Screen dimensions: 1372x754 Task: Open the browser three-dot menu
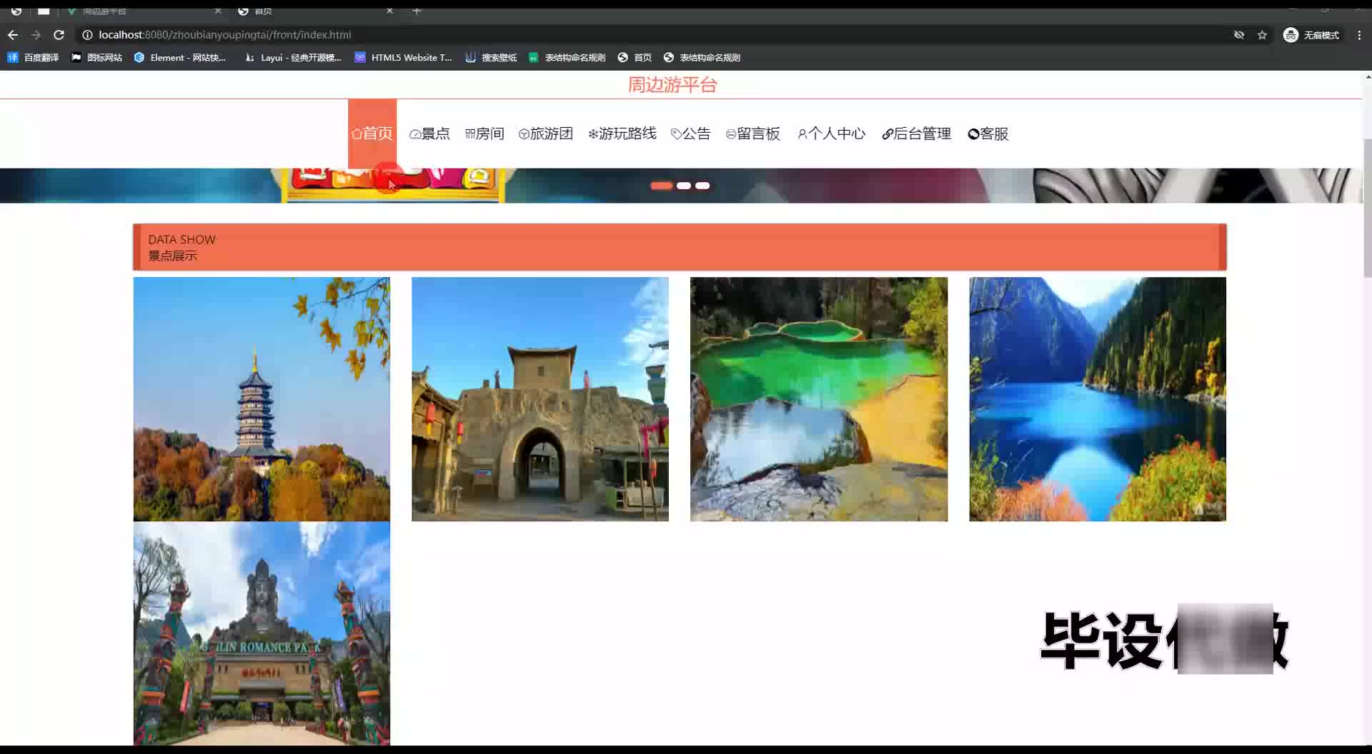(1359, 35)
